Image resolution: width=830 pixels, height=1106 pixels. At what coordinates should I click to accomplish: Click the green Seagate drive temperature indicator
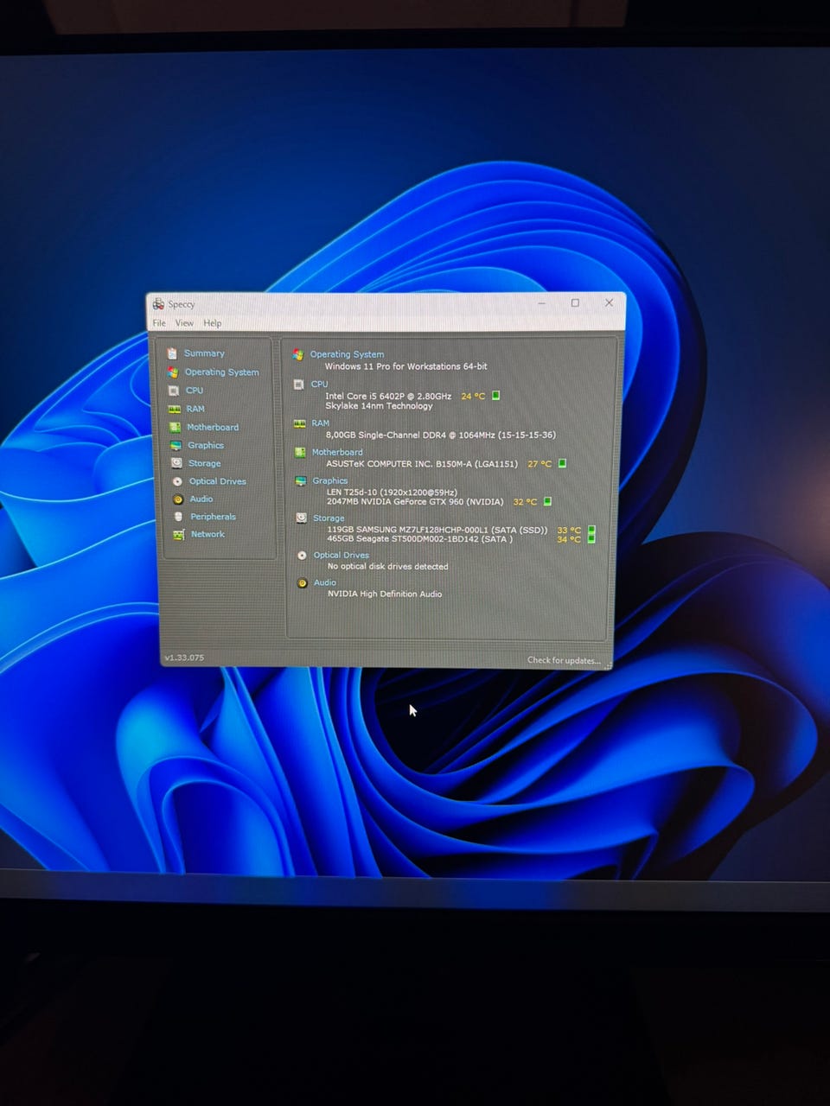coord(591,538)
